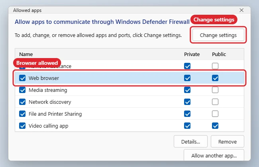Uncheck the Web browser enabled checkbox
The image size is (259, 167).
tap(22, 78)
